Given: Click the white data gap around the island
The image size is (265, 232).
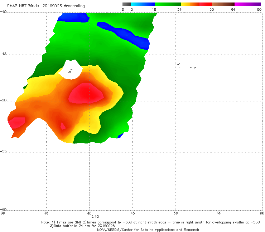Looking at the screenshot, I should click(71, 69).
